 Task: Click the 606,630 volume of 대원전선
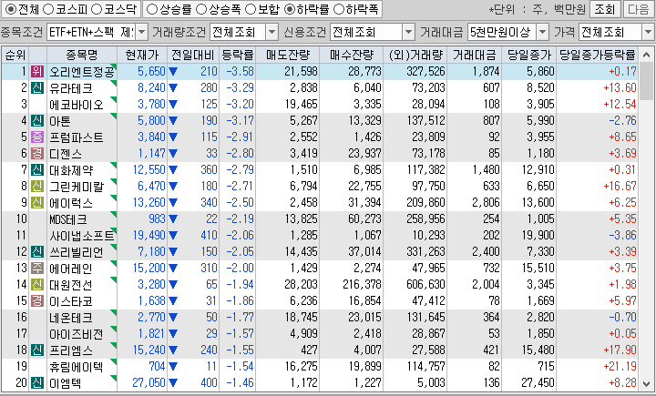pos(425,284)
